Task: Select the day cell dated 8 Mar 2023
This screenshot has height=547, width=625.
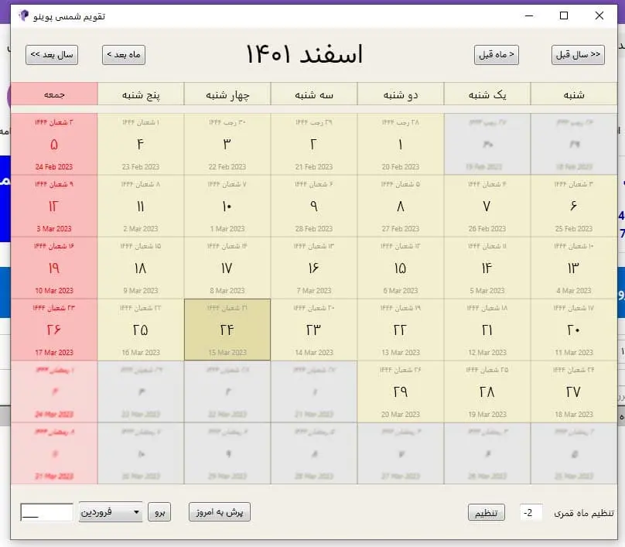Action: [x=227, y=268]
